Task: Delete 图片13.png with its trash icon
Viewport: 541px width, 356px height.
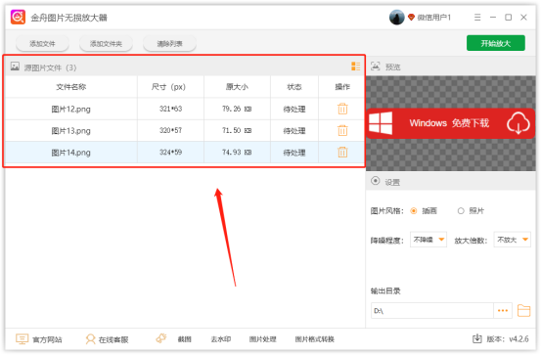Action: pyautogui.click(x=342, y=131)
